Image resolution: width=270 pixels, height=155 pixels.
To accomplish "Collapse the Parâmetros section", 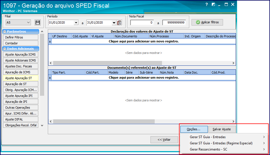I will pos(5,32).
